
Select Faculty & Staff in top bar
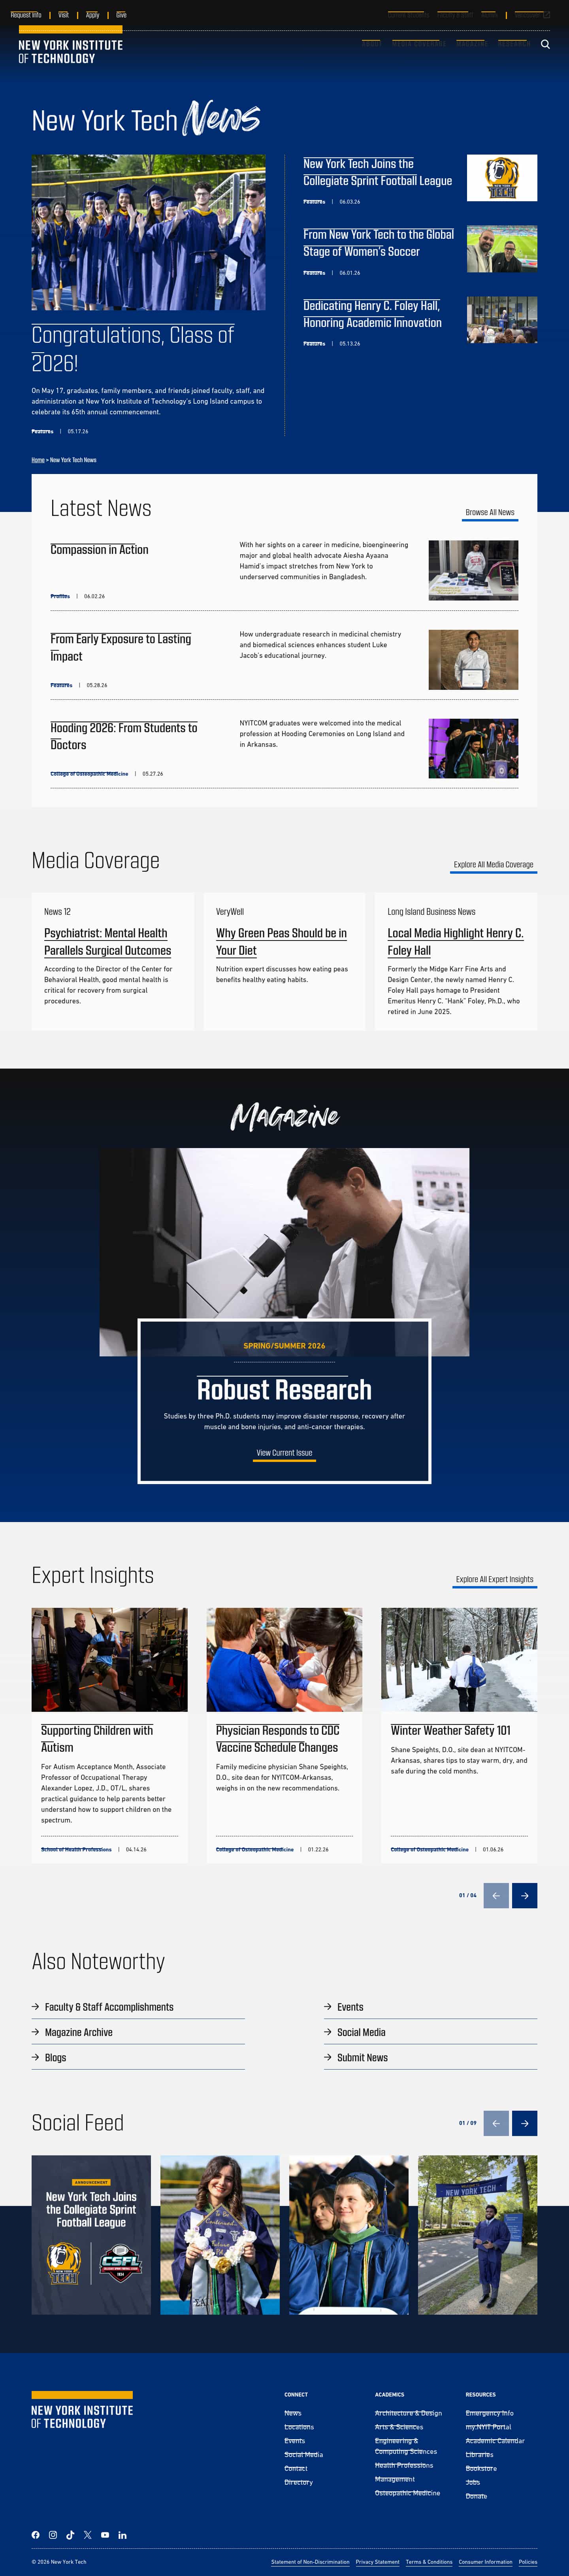455,15
